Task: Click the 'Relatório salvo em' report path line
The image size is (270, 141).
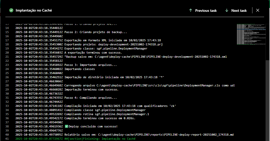Action: pos(149,135)
